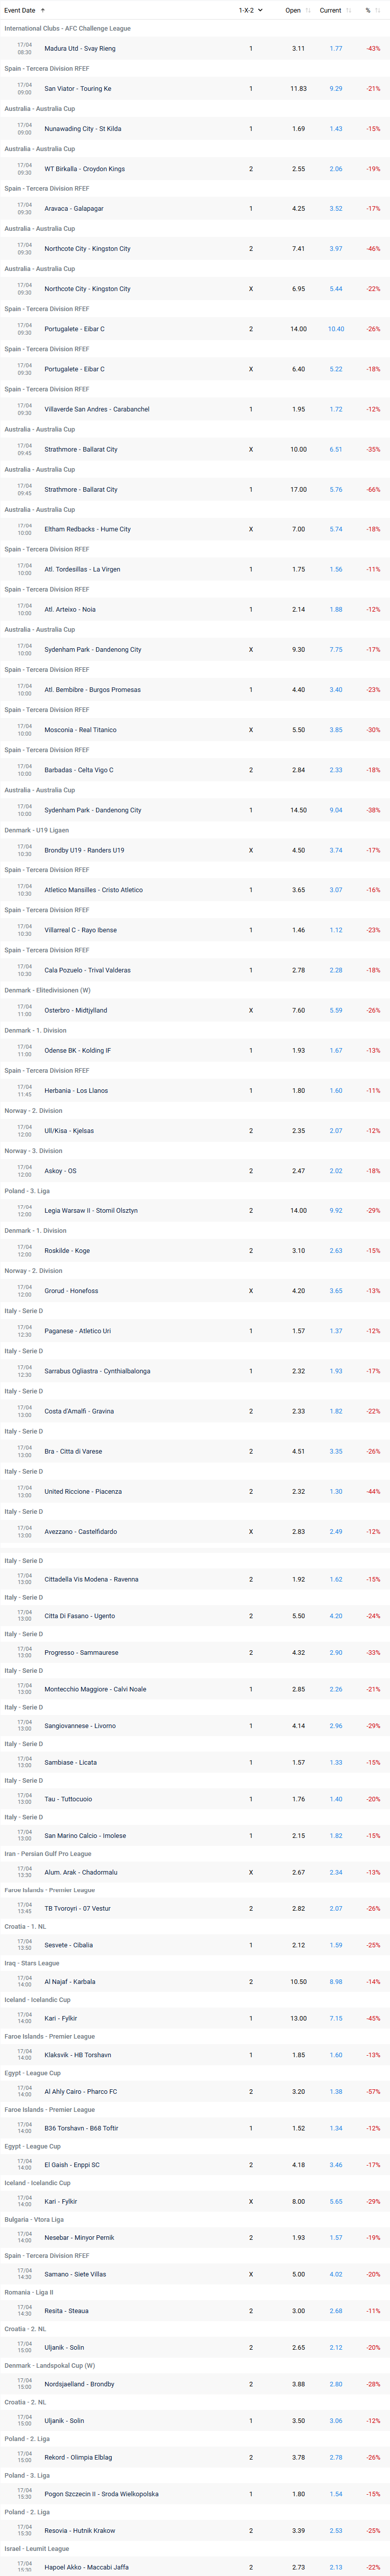Open the Iran - Persian Gulf Pro League
Viewport: 390px width, 2576px height.
click(48, 1854)
